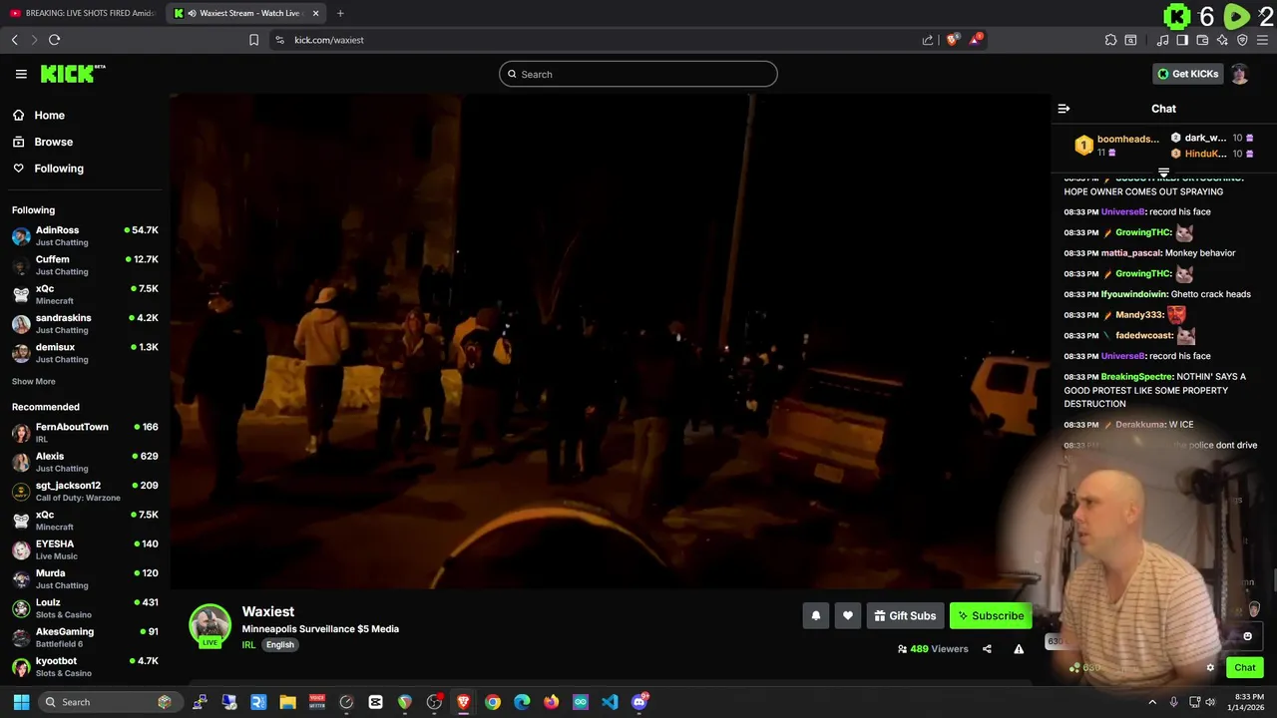Open the Brave playlist music note icon
The image size is (1277, 718).
pos(1162,40)
